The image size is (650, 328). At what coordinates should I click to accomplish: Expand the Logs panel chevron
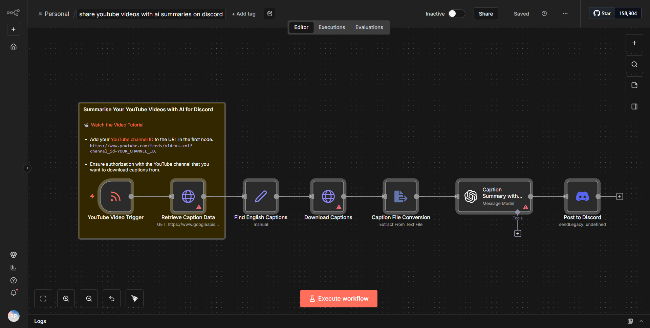click(641, 321)
